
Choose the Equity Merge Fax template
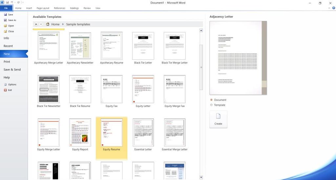175,91
